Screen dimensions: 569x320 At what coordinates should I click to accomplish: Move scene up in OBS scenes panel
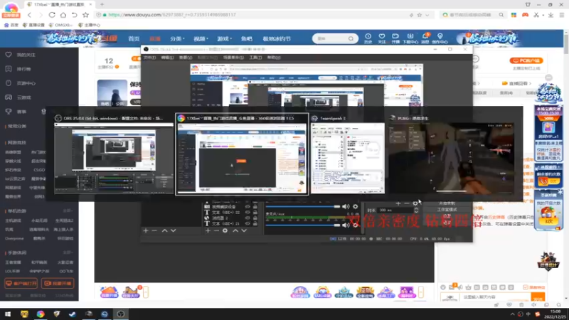(164, 230)
